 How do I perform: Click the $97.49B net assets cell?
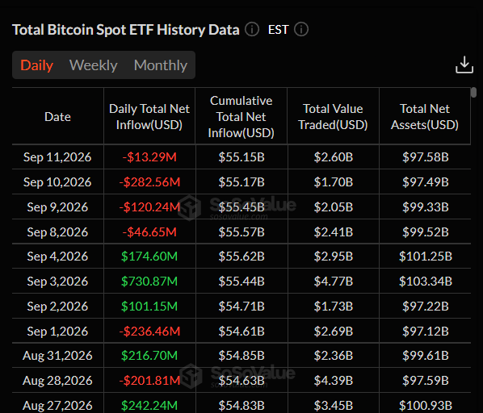426,182
